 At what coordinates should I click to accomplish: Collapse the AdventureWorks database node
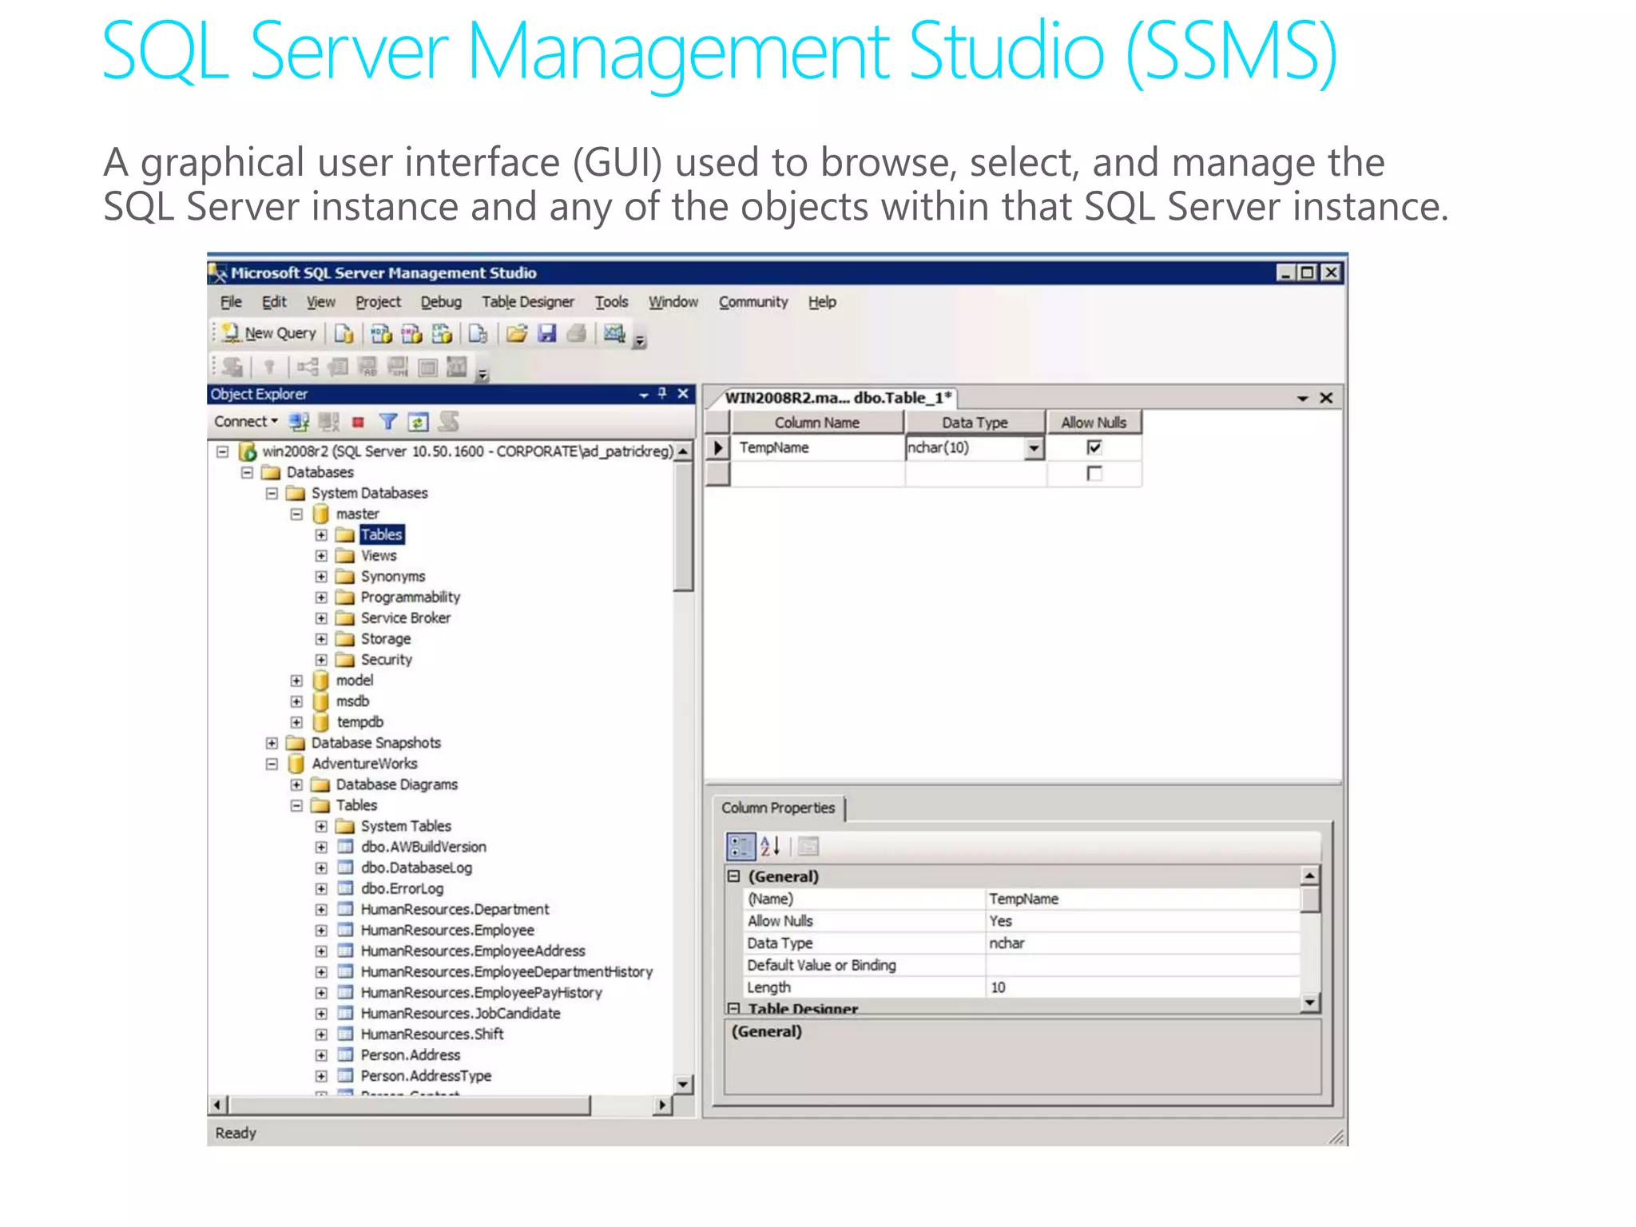coord(272,764)
